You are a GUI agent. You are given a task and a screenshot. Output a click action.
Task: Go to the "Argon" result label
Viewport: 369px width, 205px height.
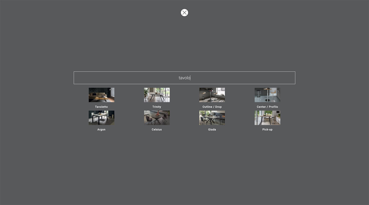click(101, 130)
